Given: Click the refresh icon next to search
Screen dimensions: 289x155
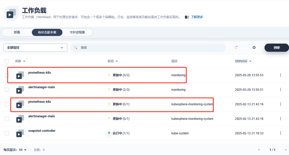Looking at the screenshot, I should point(236,47).
